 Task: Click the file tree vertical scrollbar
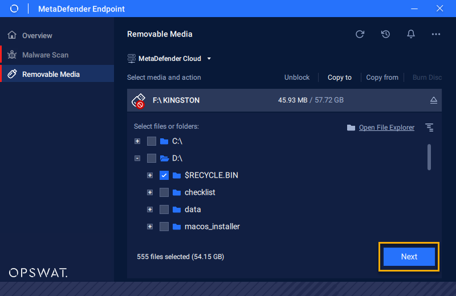429,157
